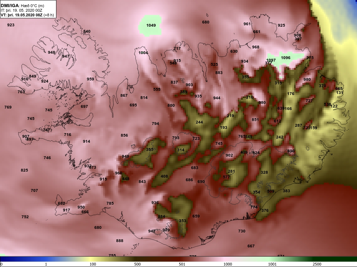This screenshot has width=357, height=267.
Task: Click the value 785 label
Action: [x=110, y=203]
